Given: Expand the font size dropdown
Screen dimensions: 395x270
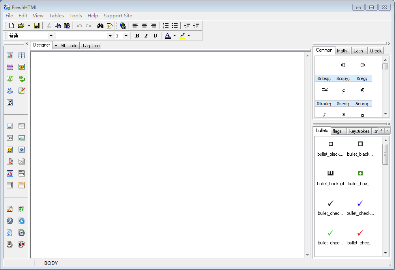Looking at the screenshot, I should point(126,36).
